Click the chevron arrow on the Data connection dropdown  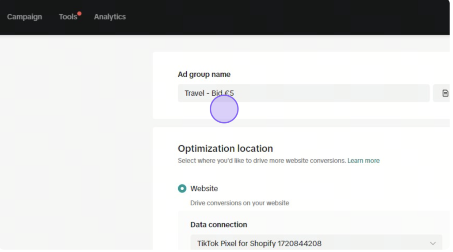(433, 243)
